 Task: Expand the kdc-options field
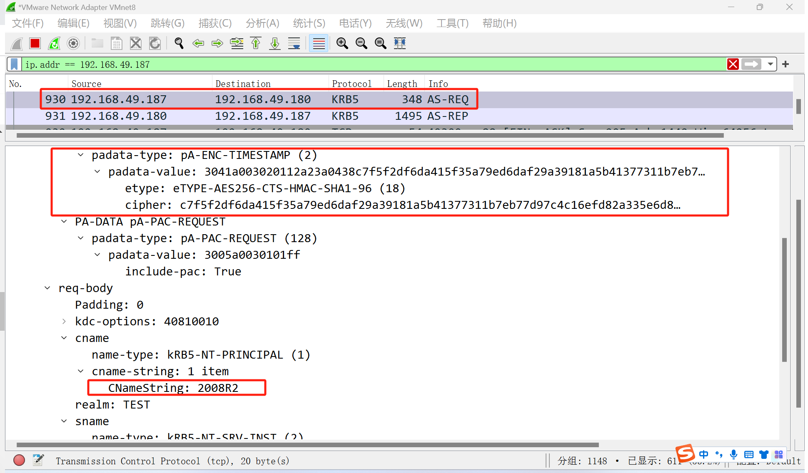click(x=64, y=321)
